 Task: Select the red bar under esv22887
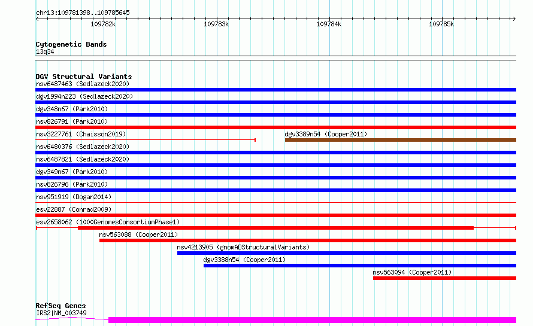point(275,215)
